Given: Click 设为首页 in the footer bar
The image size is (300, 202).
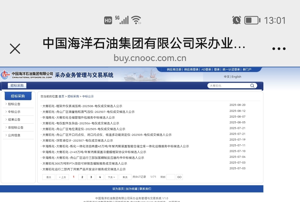Looking at the screenshot, I should (x=118, y=189).
